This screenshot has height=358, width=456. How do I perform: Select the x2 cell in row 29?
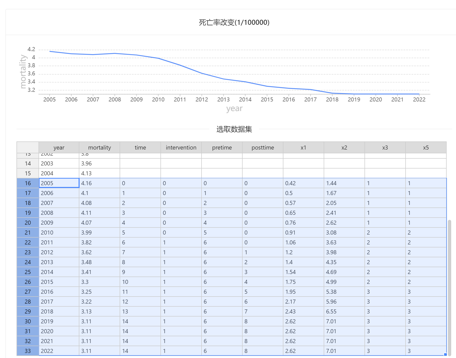coord(344,311)
